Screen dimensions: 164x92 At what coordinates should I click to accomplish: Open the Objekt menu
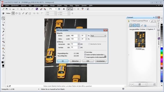(59, 6)
